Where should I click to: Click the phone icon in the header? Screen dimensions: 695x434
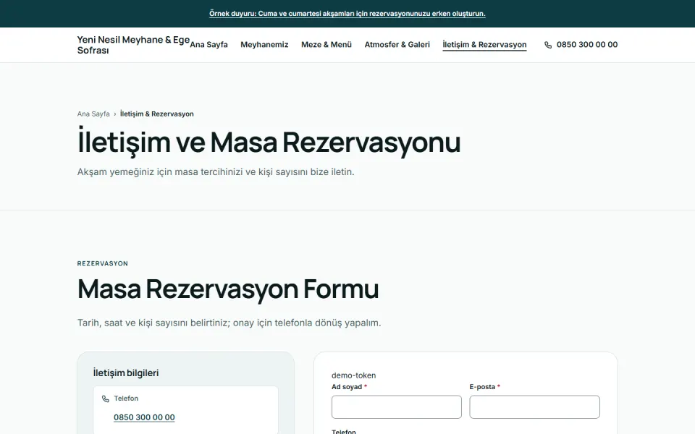click(548, 45)
